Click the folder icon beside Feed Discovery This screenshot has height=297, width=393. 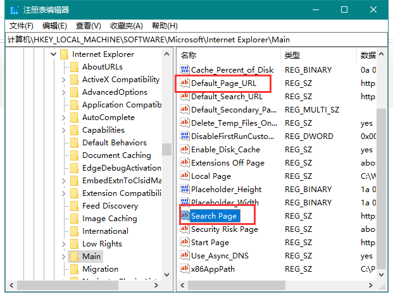(74, 206)
